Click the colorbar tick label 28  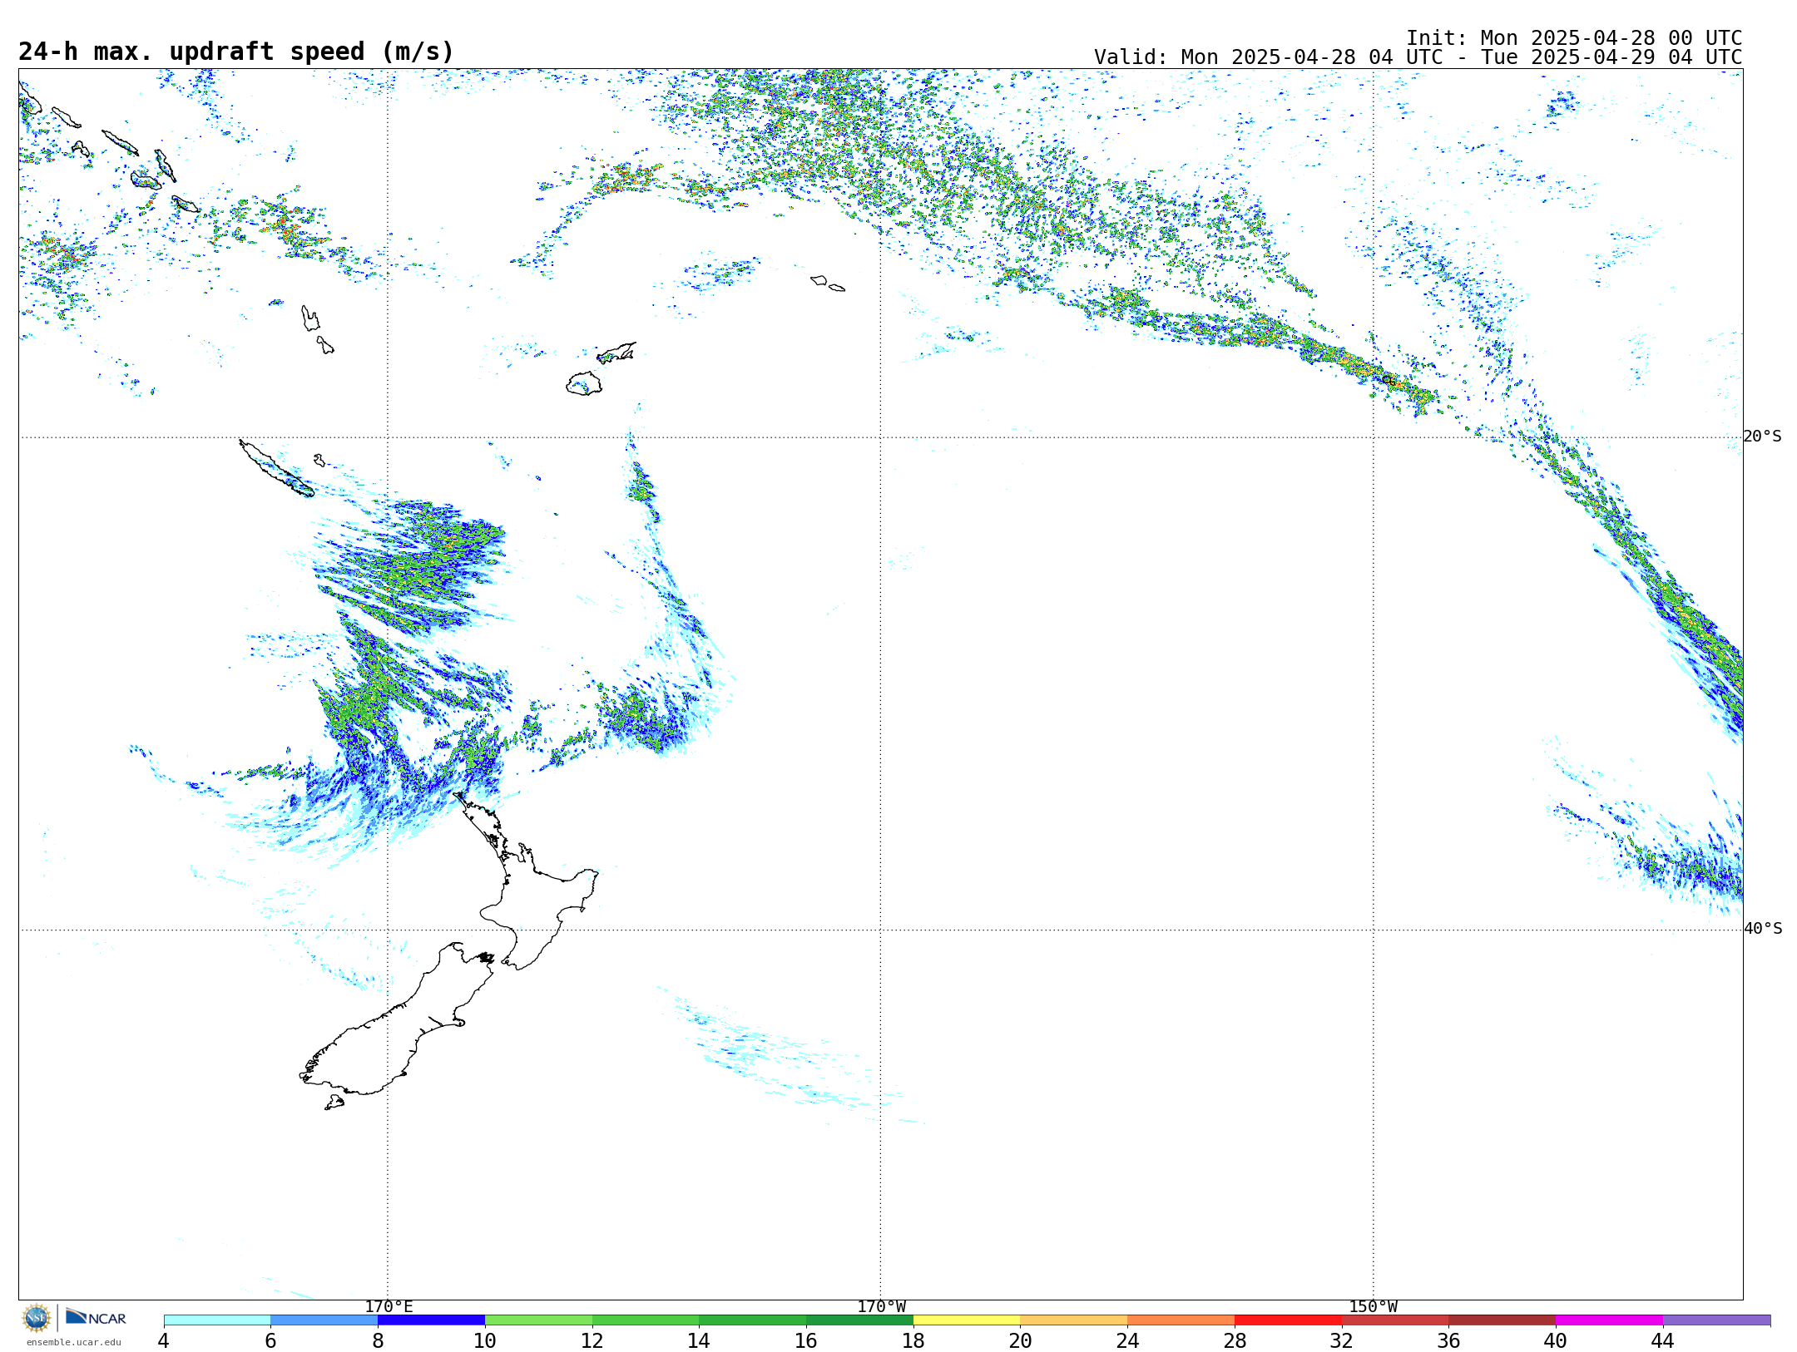pyautogui.click(x=1235, y=1340)
